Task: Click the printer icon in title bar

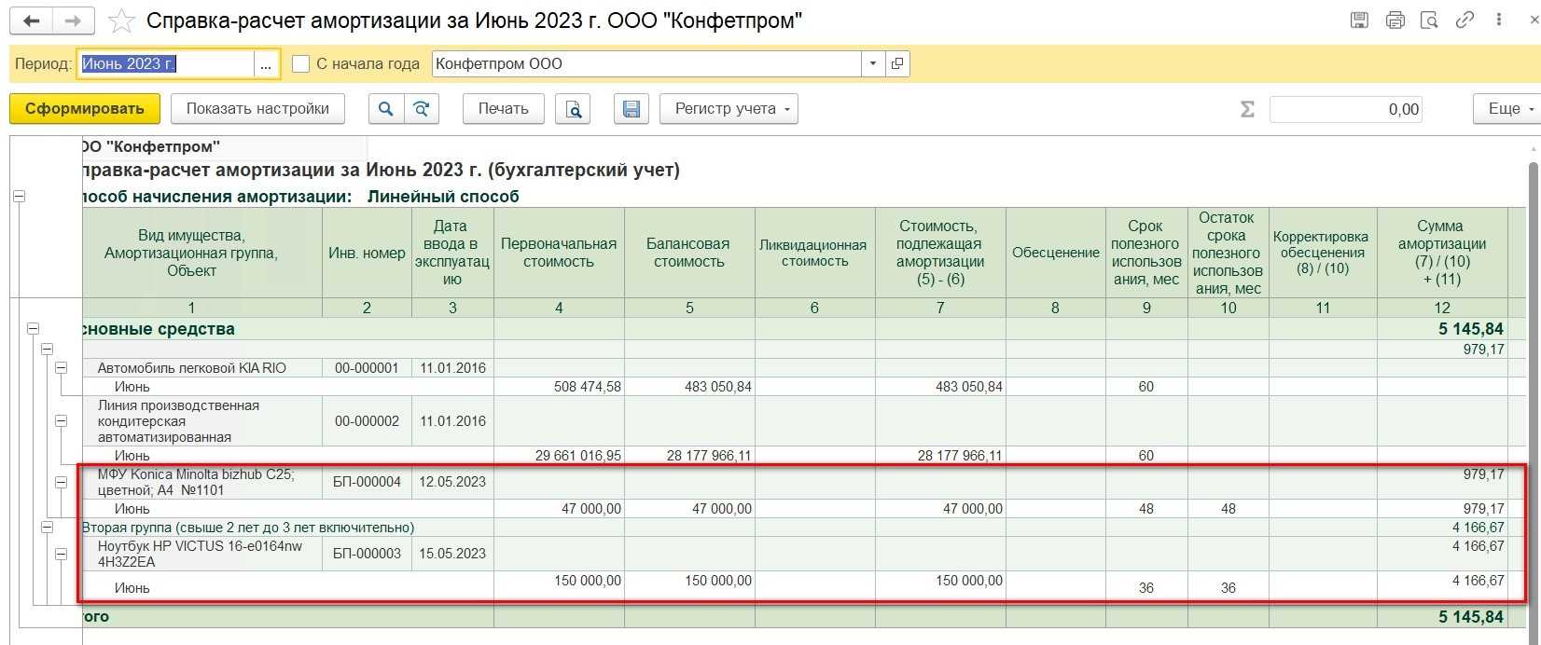Action: point(1395,21)
